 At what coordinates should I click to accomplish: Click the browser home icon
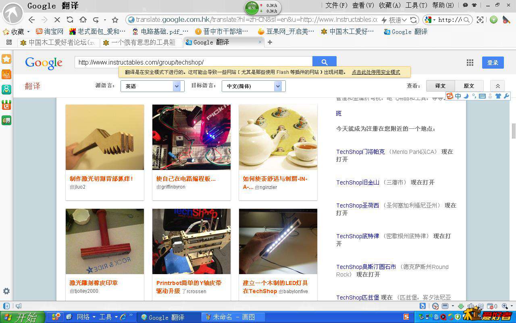(83, 20)
